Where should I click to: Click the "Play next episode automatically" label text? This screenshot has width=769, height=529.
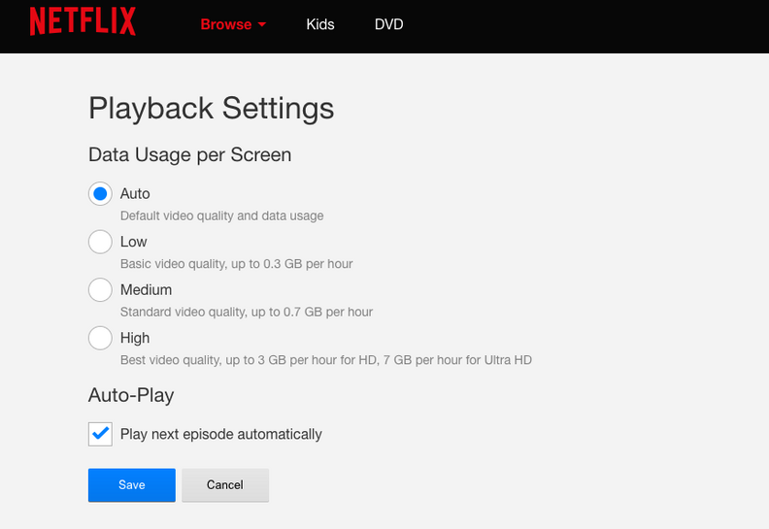[220, 434]
